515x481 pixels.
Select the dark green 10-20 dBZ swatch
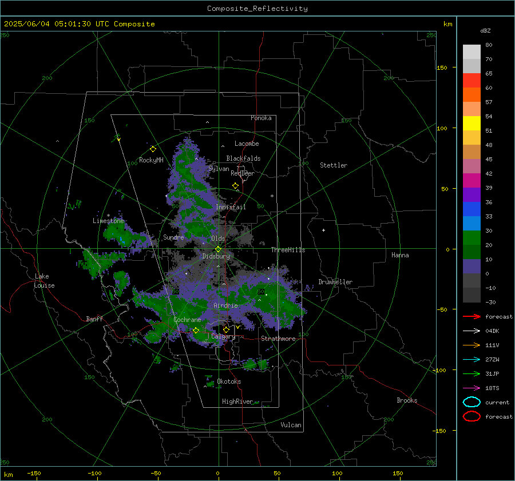coord(472,252)
